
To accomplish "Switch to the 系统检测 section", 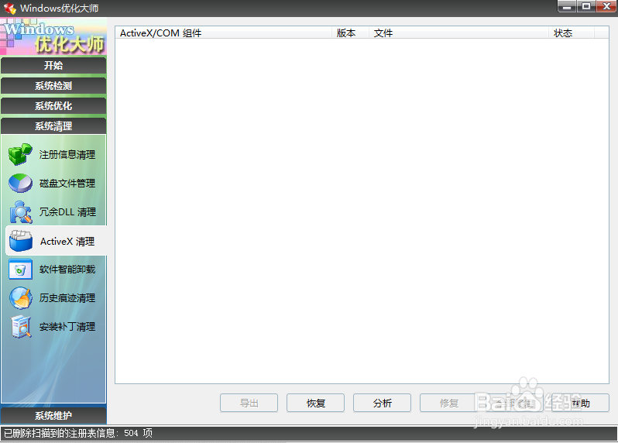I will point(53,85).
